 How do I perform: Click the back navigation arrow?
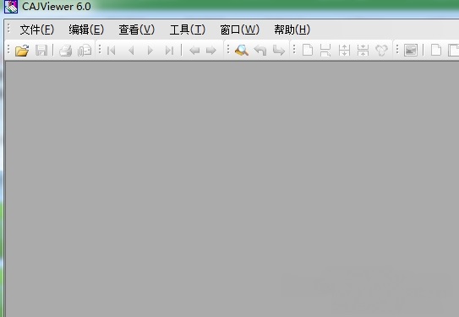[194, 51]
